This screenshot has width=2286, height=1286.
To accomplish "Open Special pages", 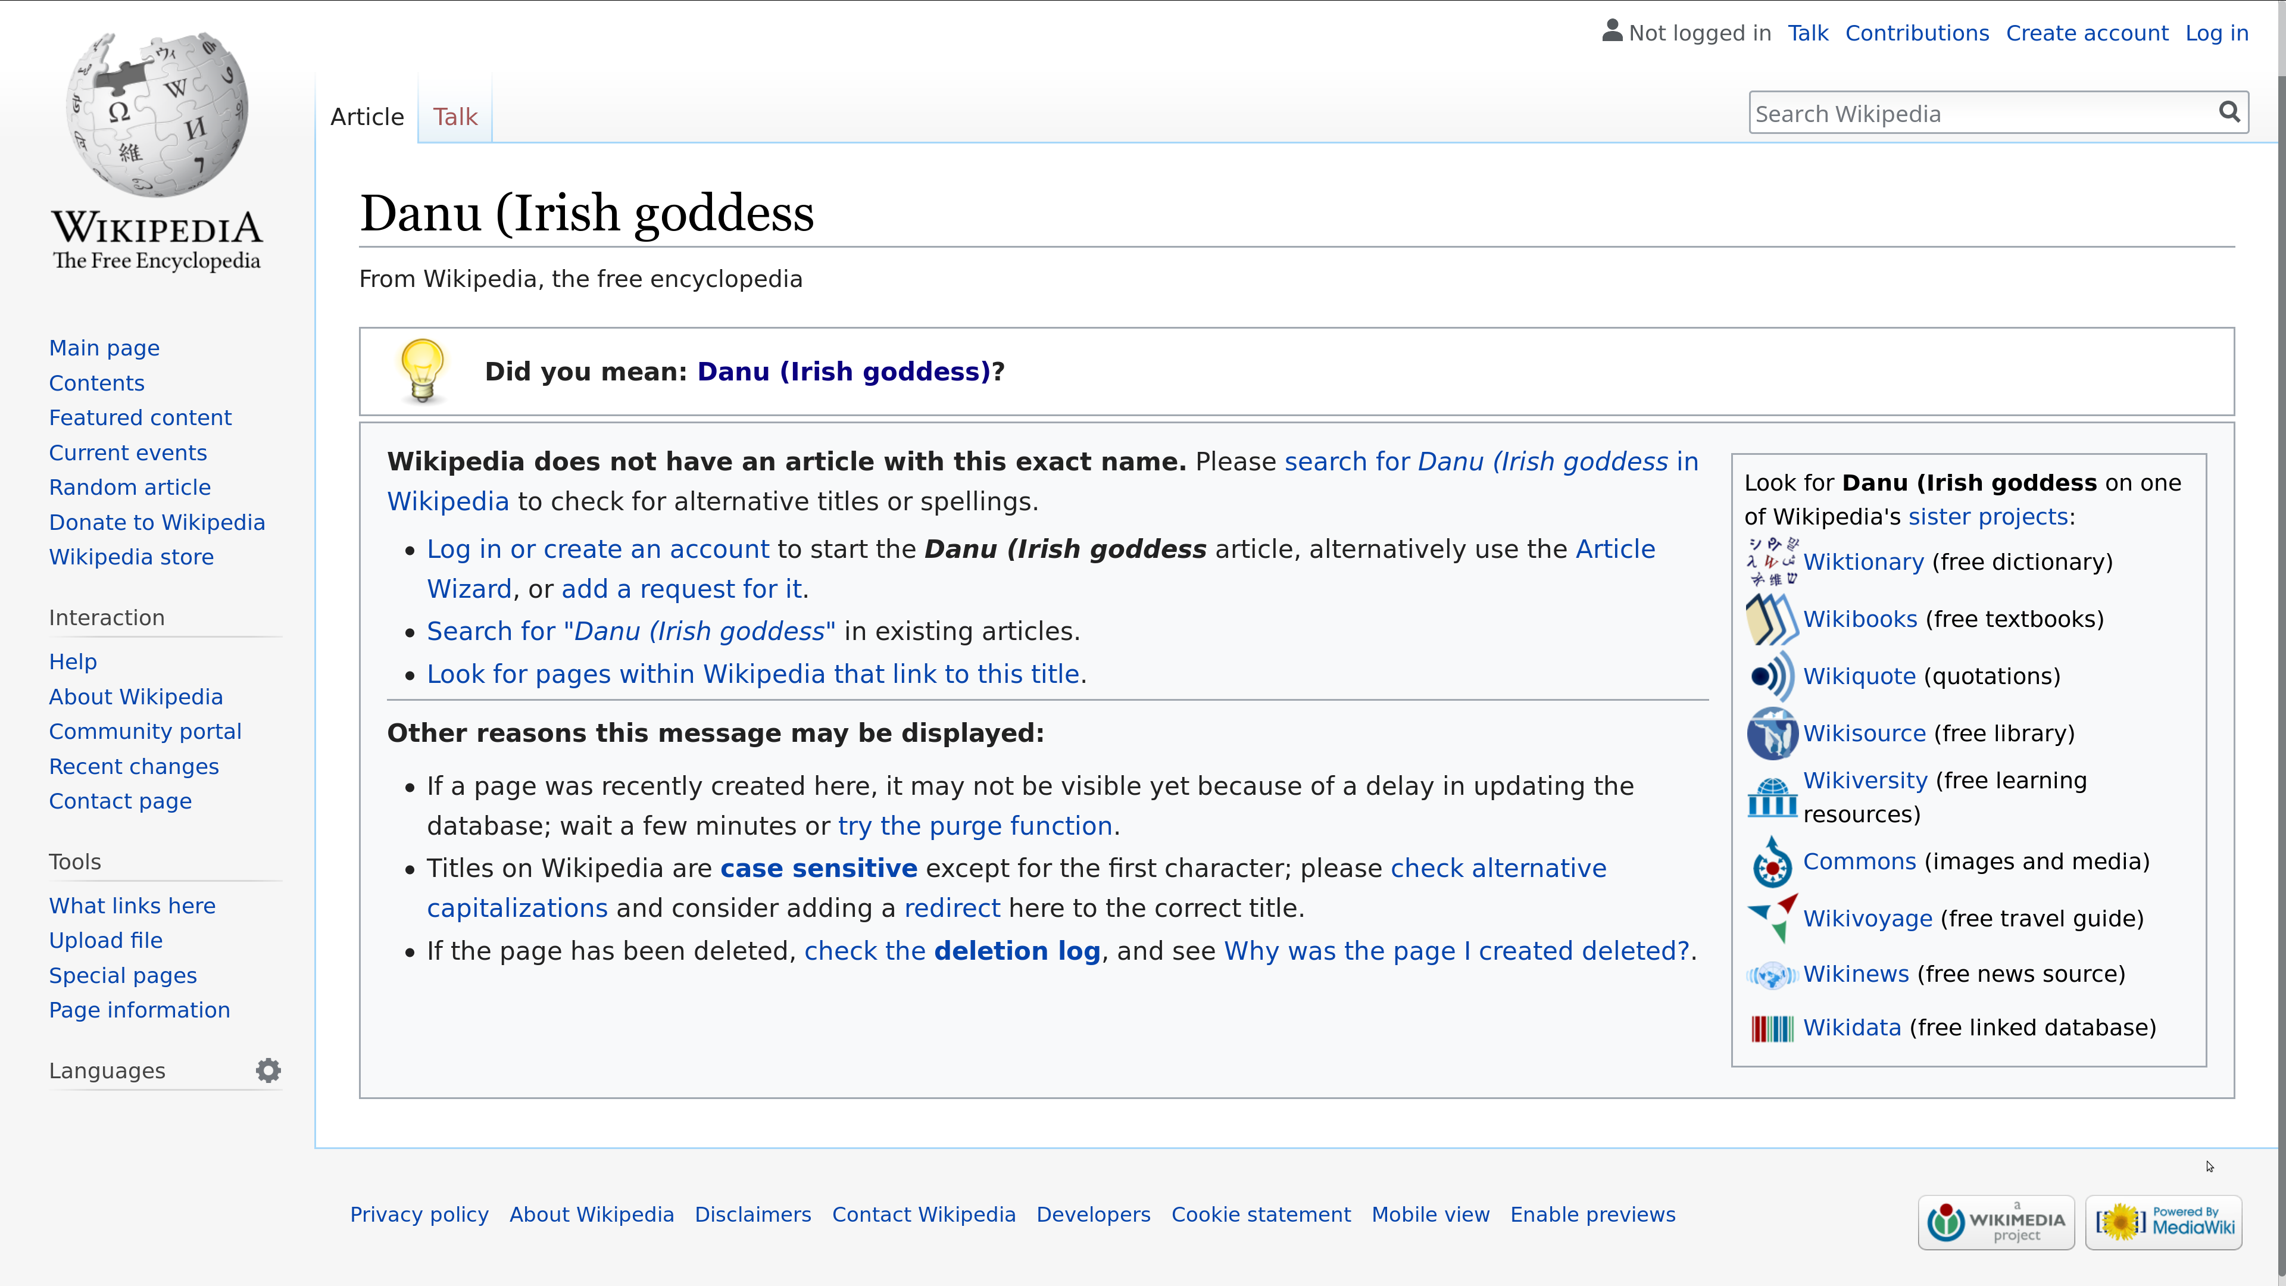I will tap(123, 975).
